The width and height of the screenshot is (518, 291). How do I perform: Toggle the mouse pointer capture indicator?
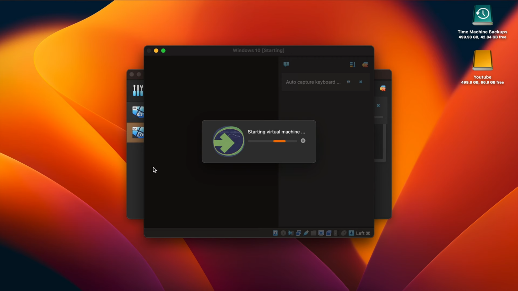tap(344, 233)
